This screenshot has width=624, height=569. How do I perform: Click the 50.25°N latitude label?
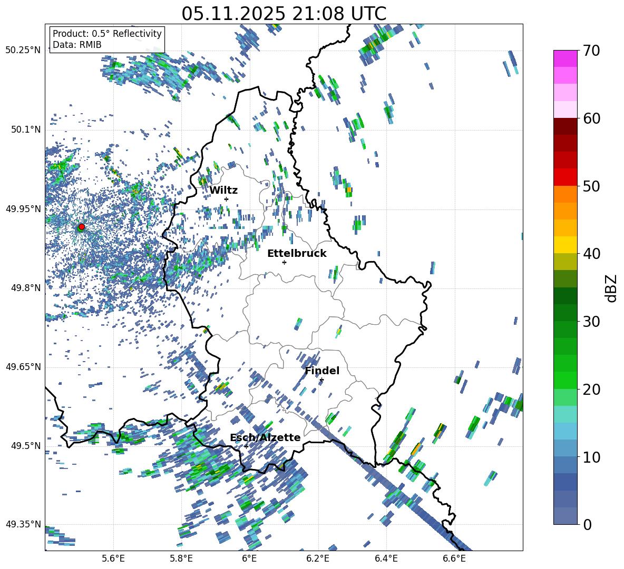(23, 51)
